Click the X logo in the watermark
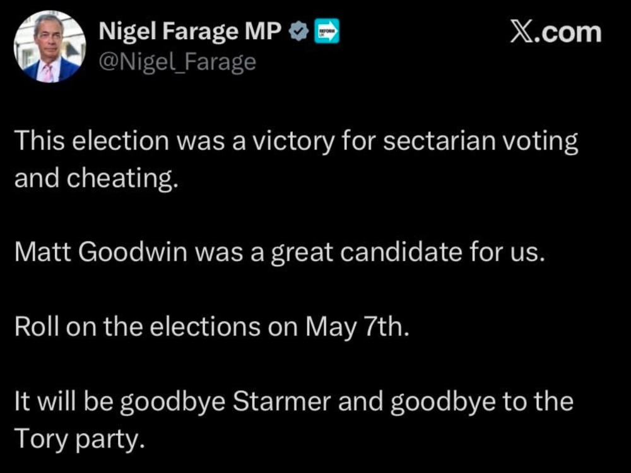Image resolution: width=631 pixels, height=473 pixels. pos(523,32)
